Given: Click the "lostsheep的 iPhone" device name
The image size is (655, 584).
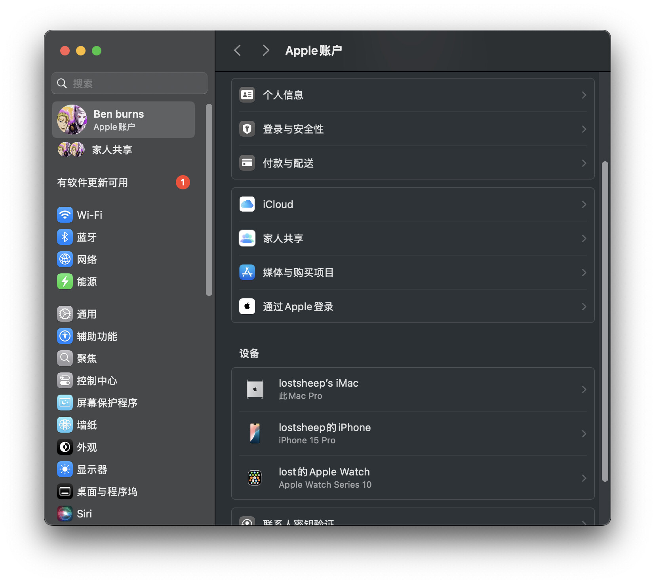Looking at the screenshot, I should 325,428.
